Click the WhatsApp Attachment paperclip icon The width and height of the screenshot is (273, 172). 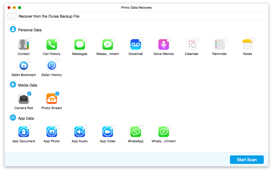[164, 132]
